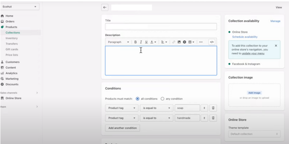Viewport: 289px width, 144px height.
Task: Go to Transfers in sidebar
Action: click(x=12, y=44)
